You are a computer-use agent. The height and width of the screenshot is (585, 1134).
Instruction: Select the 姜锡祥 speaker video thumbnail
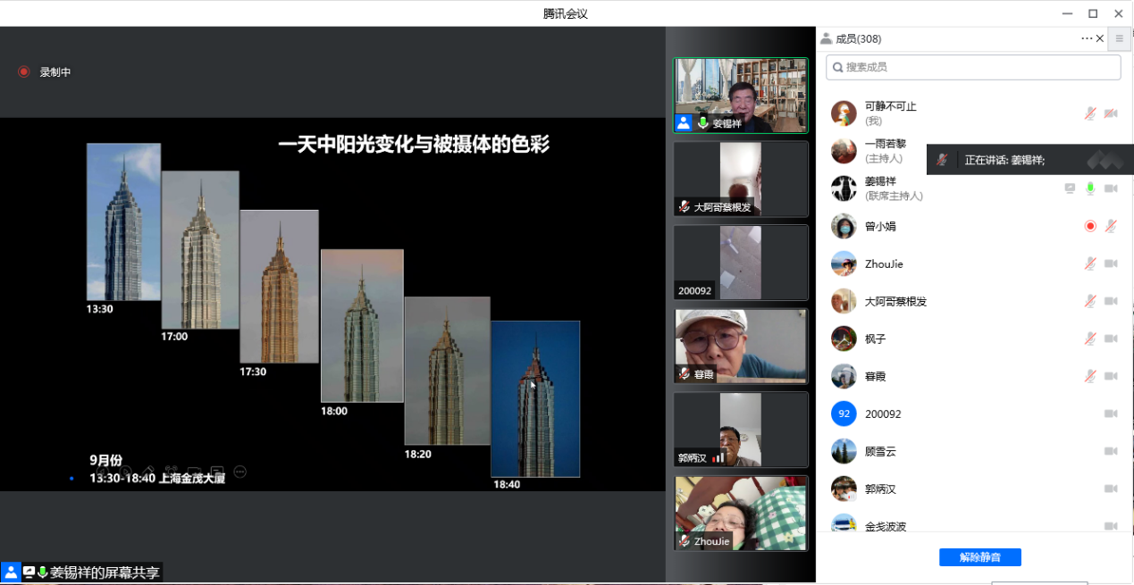pyautogui.click(x=741, y=96)
